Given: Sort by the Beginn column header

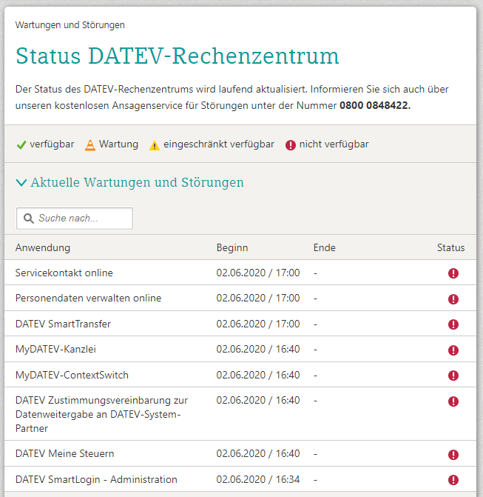Looking at the screenshot, I should (x=232, y=247).
